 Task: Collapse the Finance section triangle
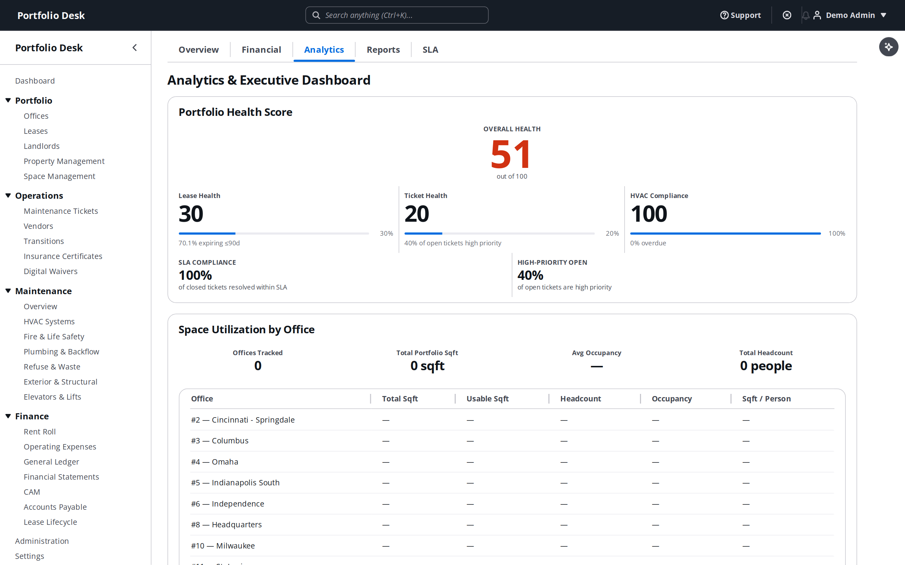click(x=8, y=416)
